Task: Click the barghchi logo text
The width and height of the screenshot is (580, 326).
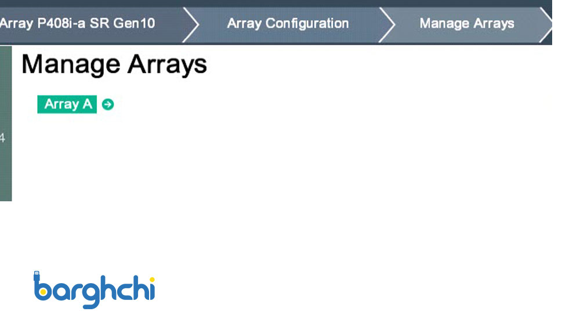Action: [x=95, y=289]
